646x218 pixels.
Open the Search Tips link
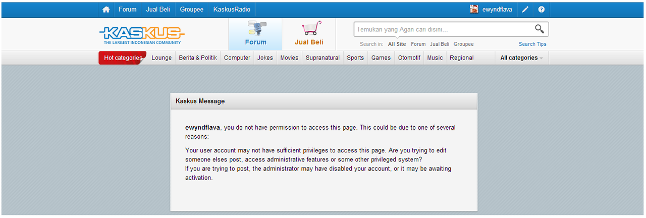pos(532,44)
